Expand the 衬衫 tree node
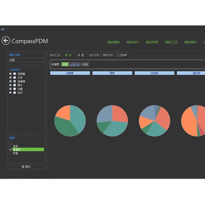The image size is (205, 205). click(x=10, y=93)
